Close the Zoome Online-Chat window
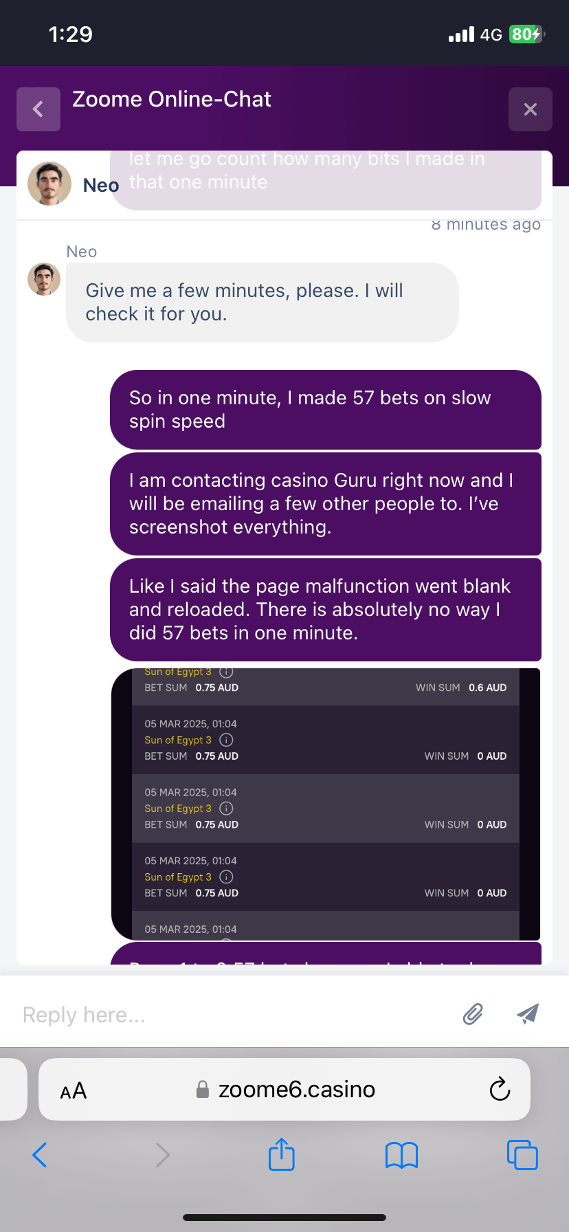The width and height of the screenshot is (569, 1232). (x=530, y=109)
